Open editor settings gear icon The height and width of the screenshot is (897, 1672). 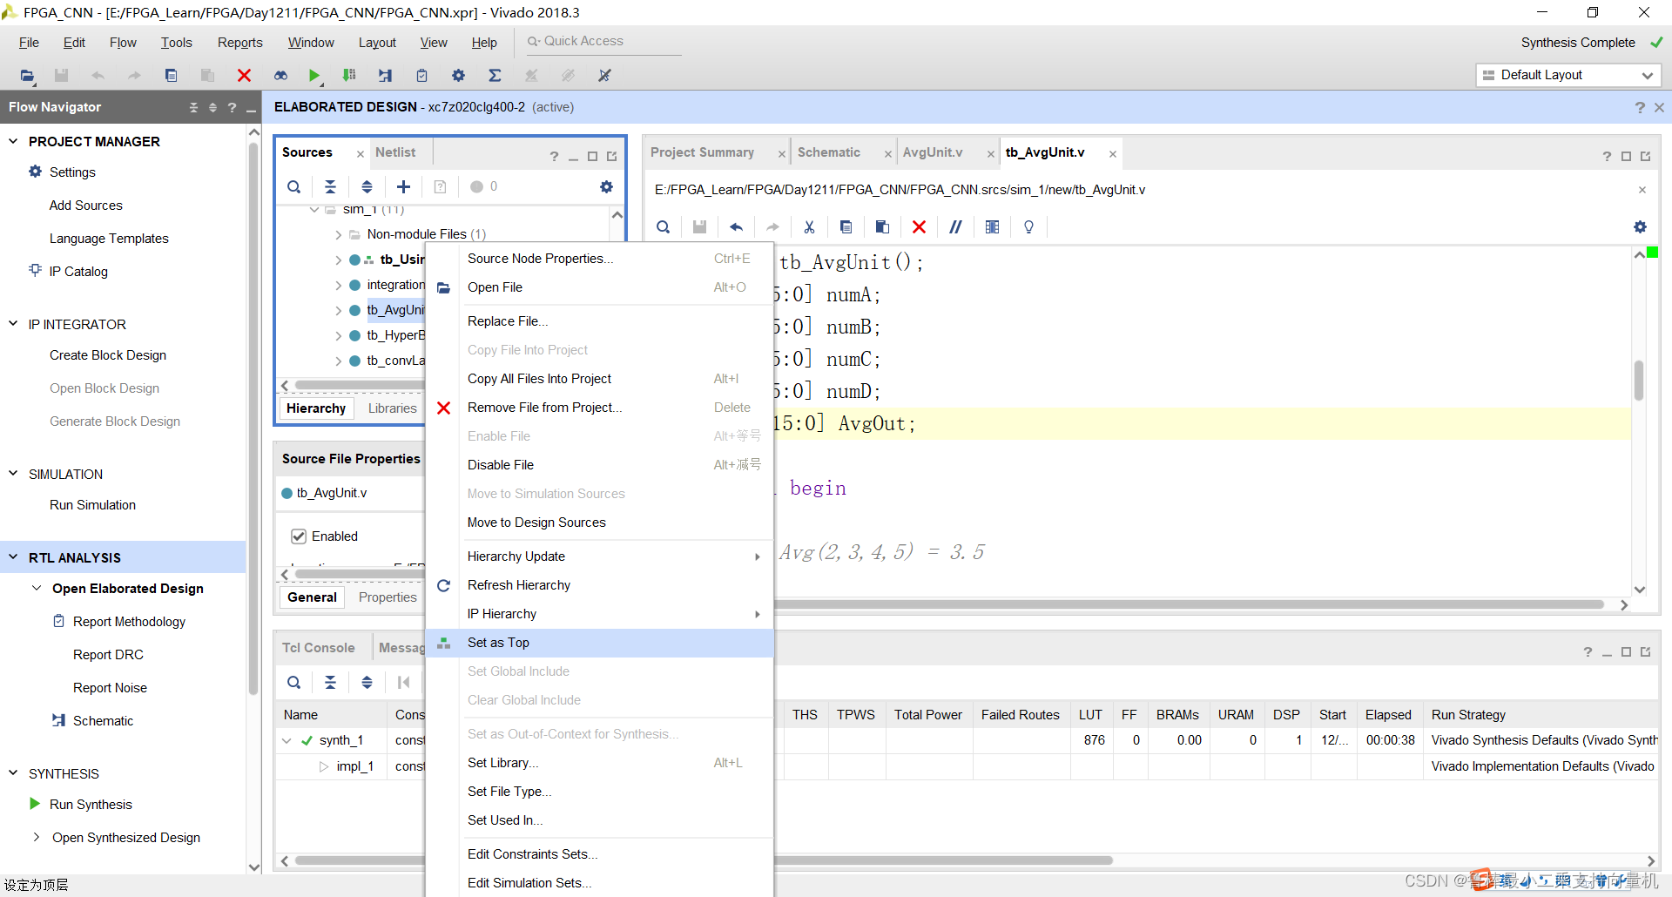1640,226
